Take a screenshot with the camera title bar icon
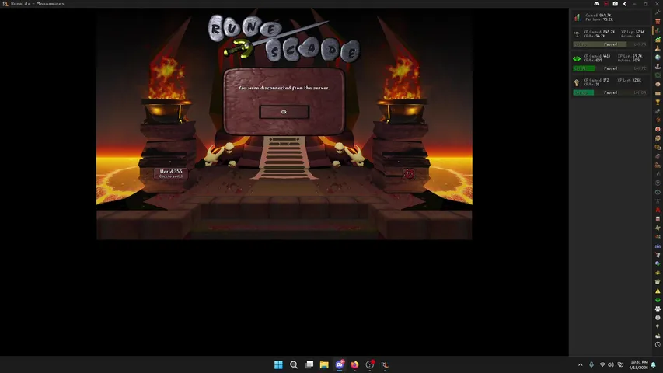The image size is (663, 373). (616, 4)
